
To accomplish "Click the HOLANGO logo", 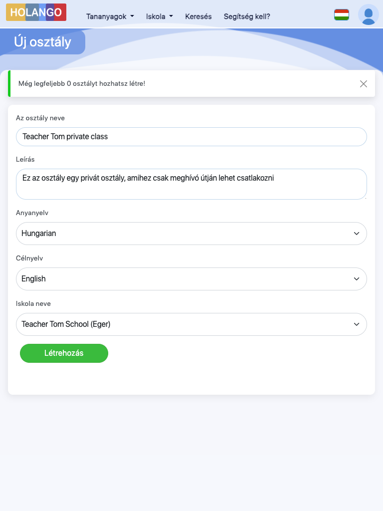I will click(x=36, y=12).
